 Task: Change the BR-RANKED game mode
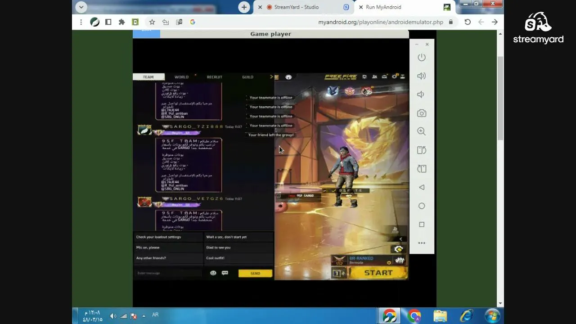369,260
